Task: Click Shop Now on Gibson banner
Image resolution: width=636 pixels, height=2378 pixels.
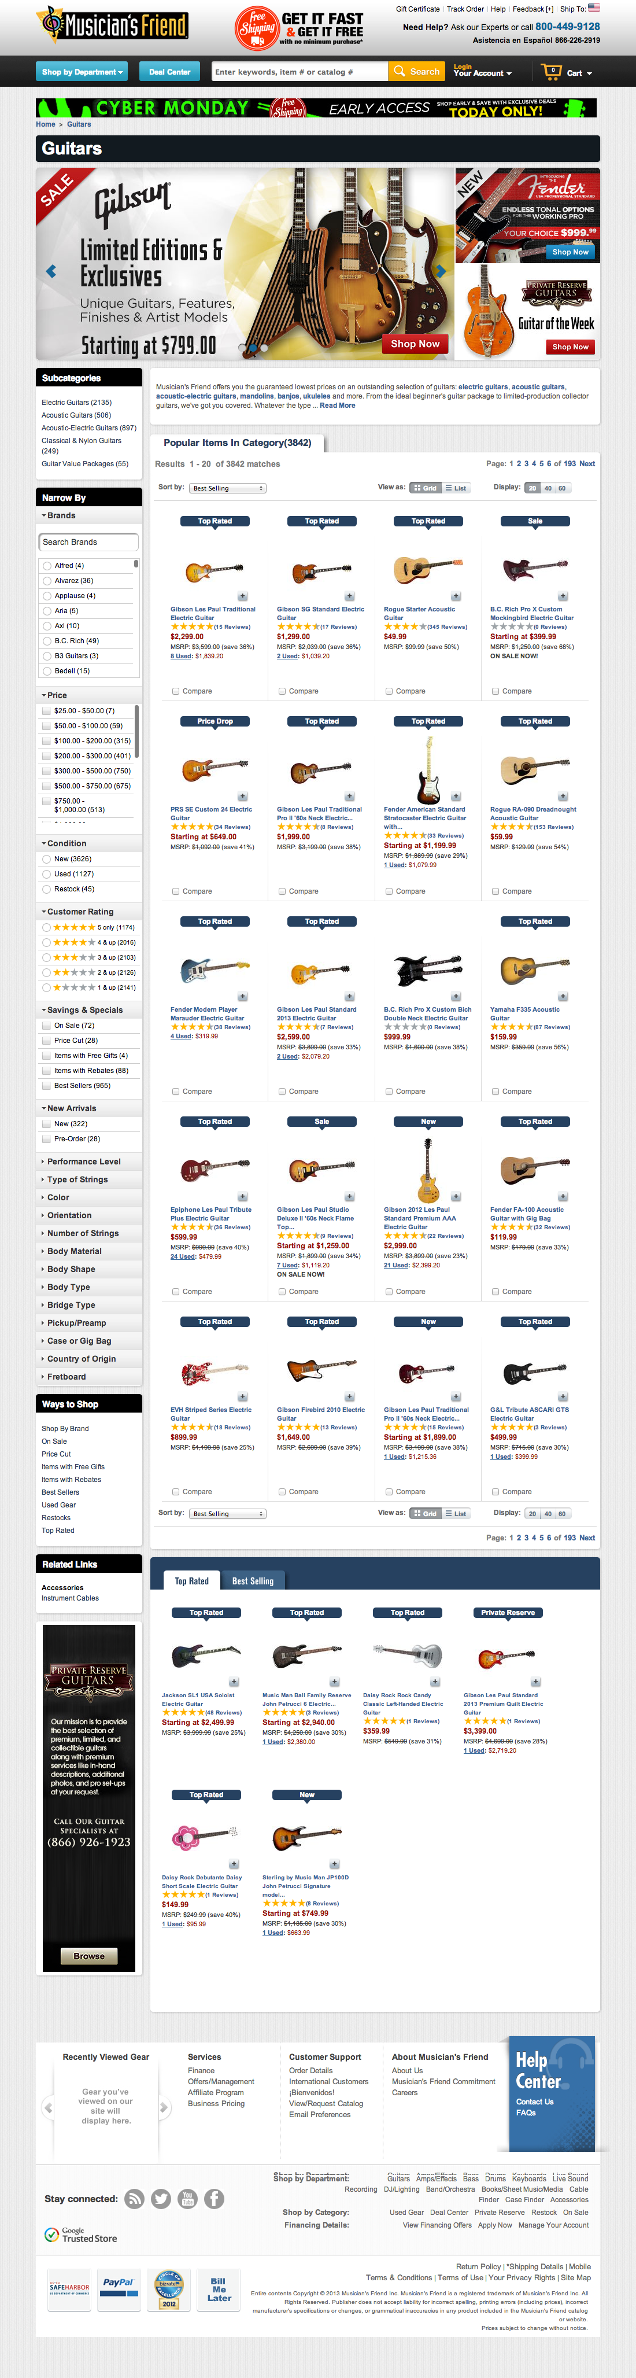Action: coord(415,344)
